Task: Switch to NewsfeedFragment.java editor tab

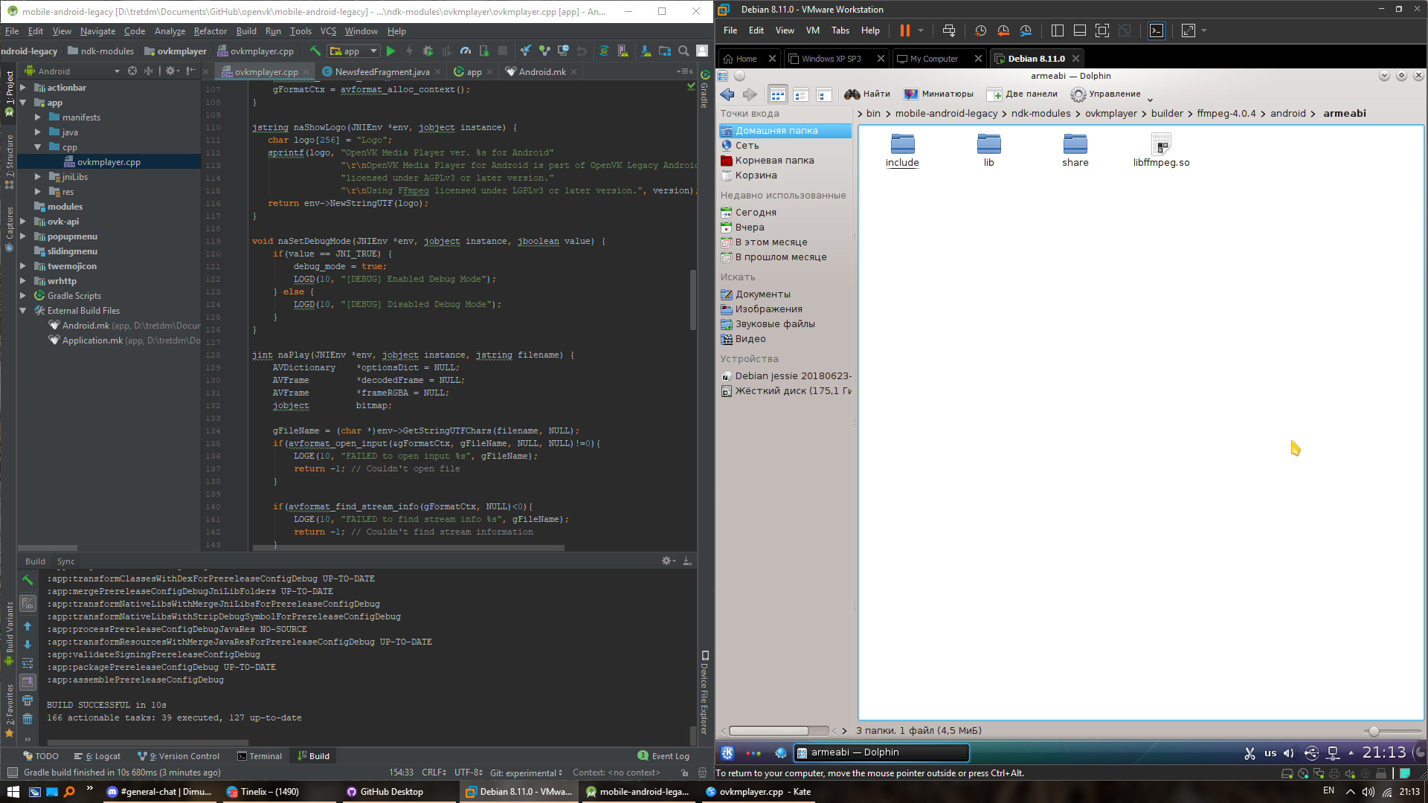Action: (382, 72)
